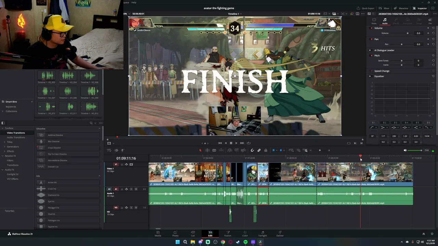The width and height of the screenshot is (438, 246).
Task: Solo Audio 1 track with S button
Action: tap(131, 189)
